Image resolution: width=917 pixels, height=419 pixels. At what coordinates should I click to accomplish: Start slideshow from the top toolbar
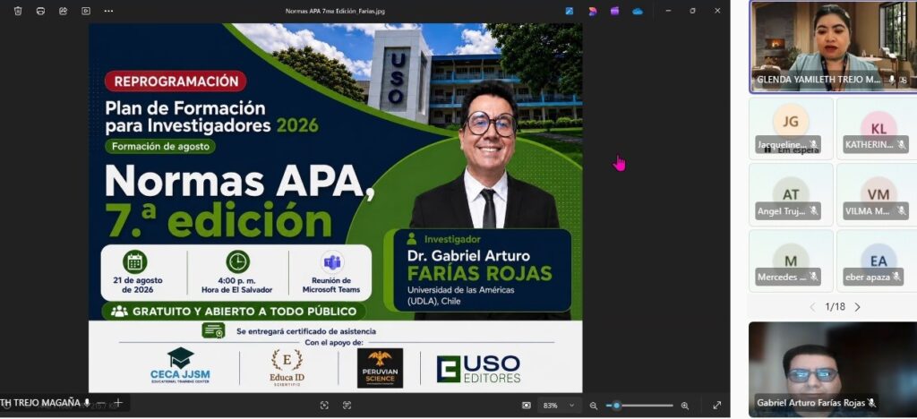tap(86, 11)
